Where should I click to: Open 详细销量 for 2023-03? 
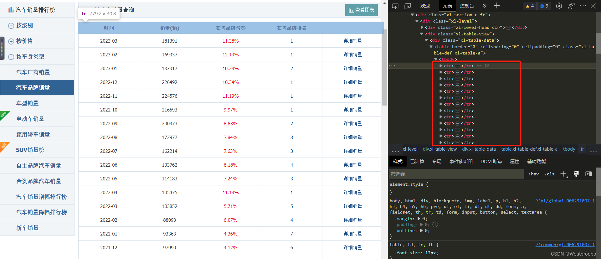click(353, 41)
